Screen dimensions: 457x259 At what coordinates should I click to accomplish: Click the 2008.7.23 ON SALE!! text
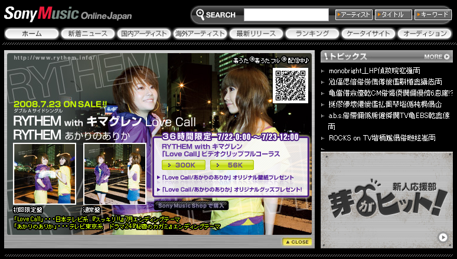[60, 104]
